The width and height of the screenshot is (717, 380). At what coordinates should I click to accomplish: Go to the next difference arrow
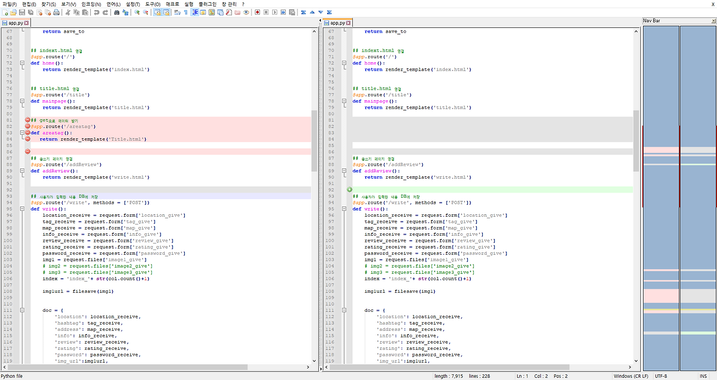[320, 12]
